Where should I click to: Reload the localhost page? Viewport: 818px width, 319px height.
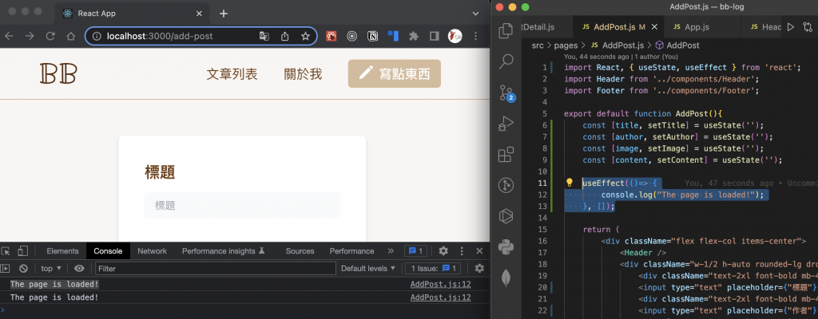click(50, 36)
